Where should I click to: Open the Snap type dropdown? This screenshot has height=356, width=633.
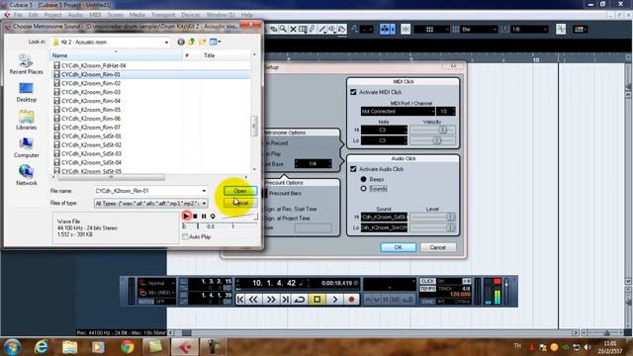[432, 29]
